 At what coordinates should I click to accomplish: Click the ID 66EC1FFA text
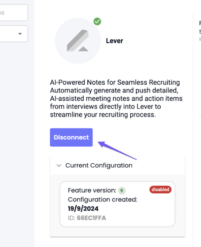[x=87, y=218]
